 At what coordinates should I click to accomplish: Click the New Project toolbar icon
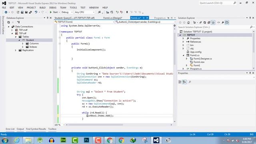18,12
